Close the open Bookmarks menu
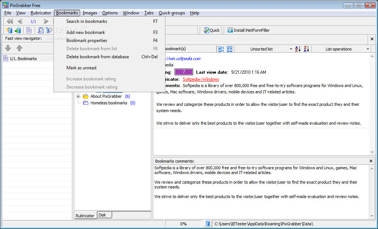 tap(67, 13)
